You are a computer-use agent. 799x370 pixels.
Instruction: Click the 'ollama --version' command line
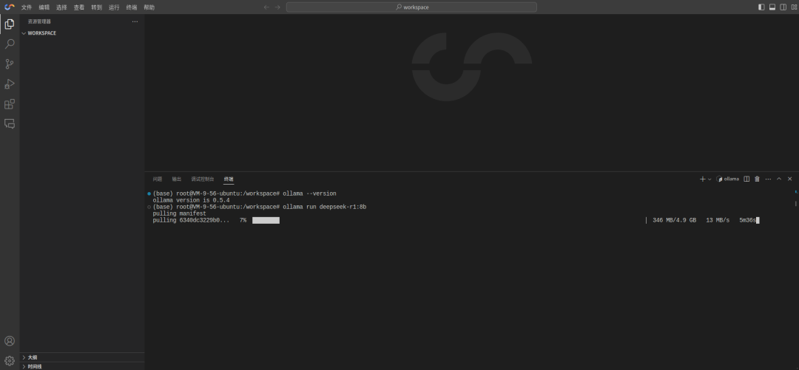coord(309,194)
